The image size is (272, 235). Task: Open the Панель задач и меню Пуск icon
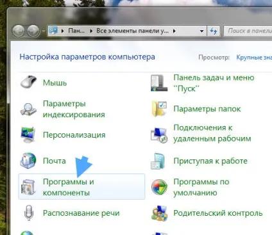click(x=159, y=83)
